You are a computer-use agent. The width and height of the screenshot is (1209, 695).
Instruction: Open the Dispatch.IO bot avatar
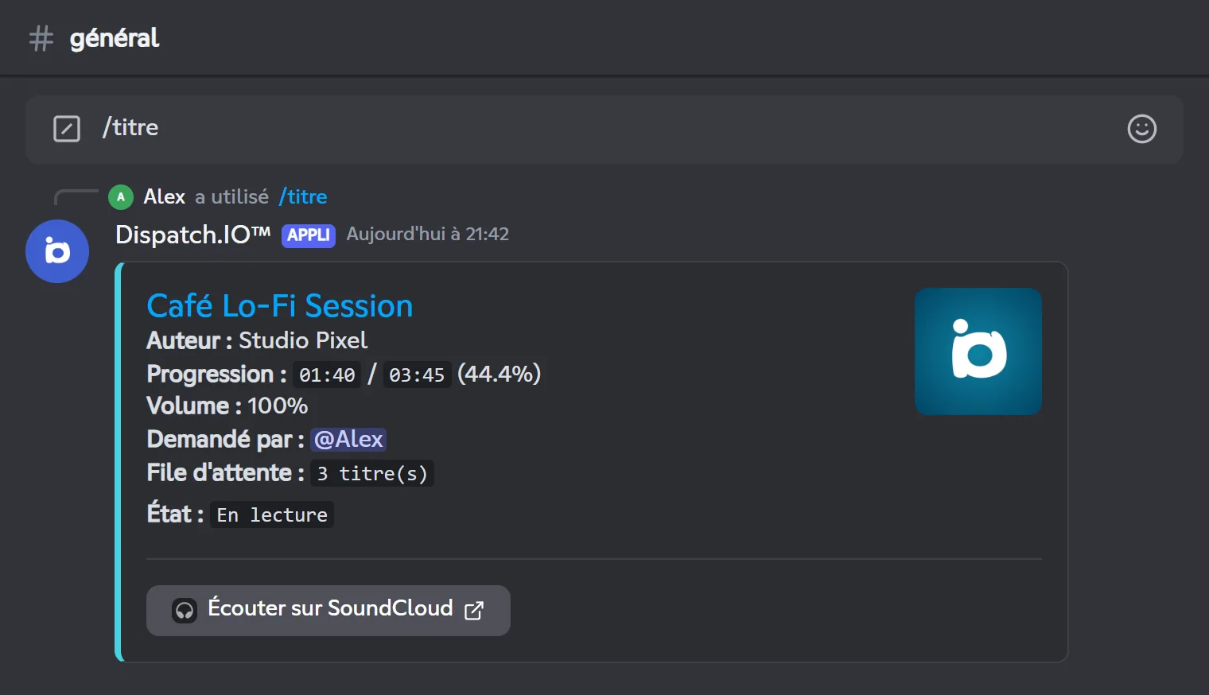click(57, 251)
